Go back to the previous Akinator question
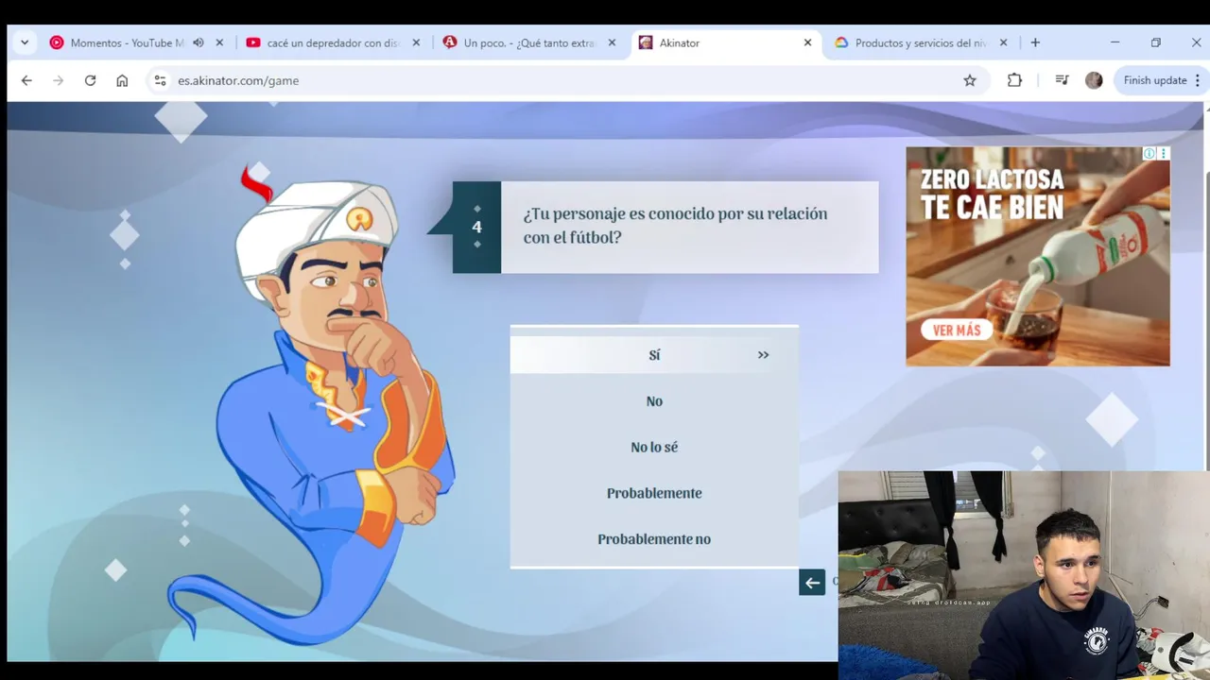 point(812,583)
